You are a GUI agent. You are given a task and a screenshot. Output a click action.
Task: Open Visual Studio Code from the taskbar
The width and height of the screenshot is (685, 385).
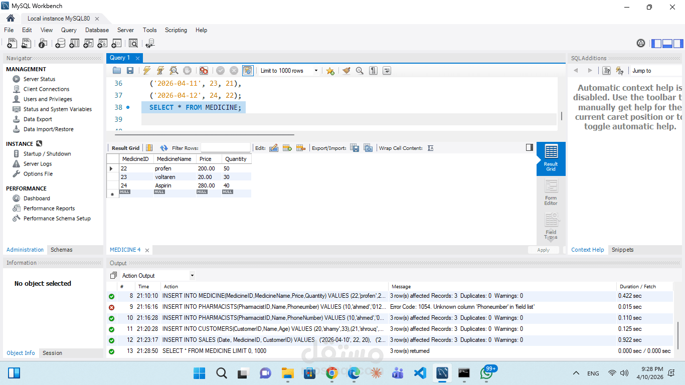(420, 372)
